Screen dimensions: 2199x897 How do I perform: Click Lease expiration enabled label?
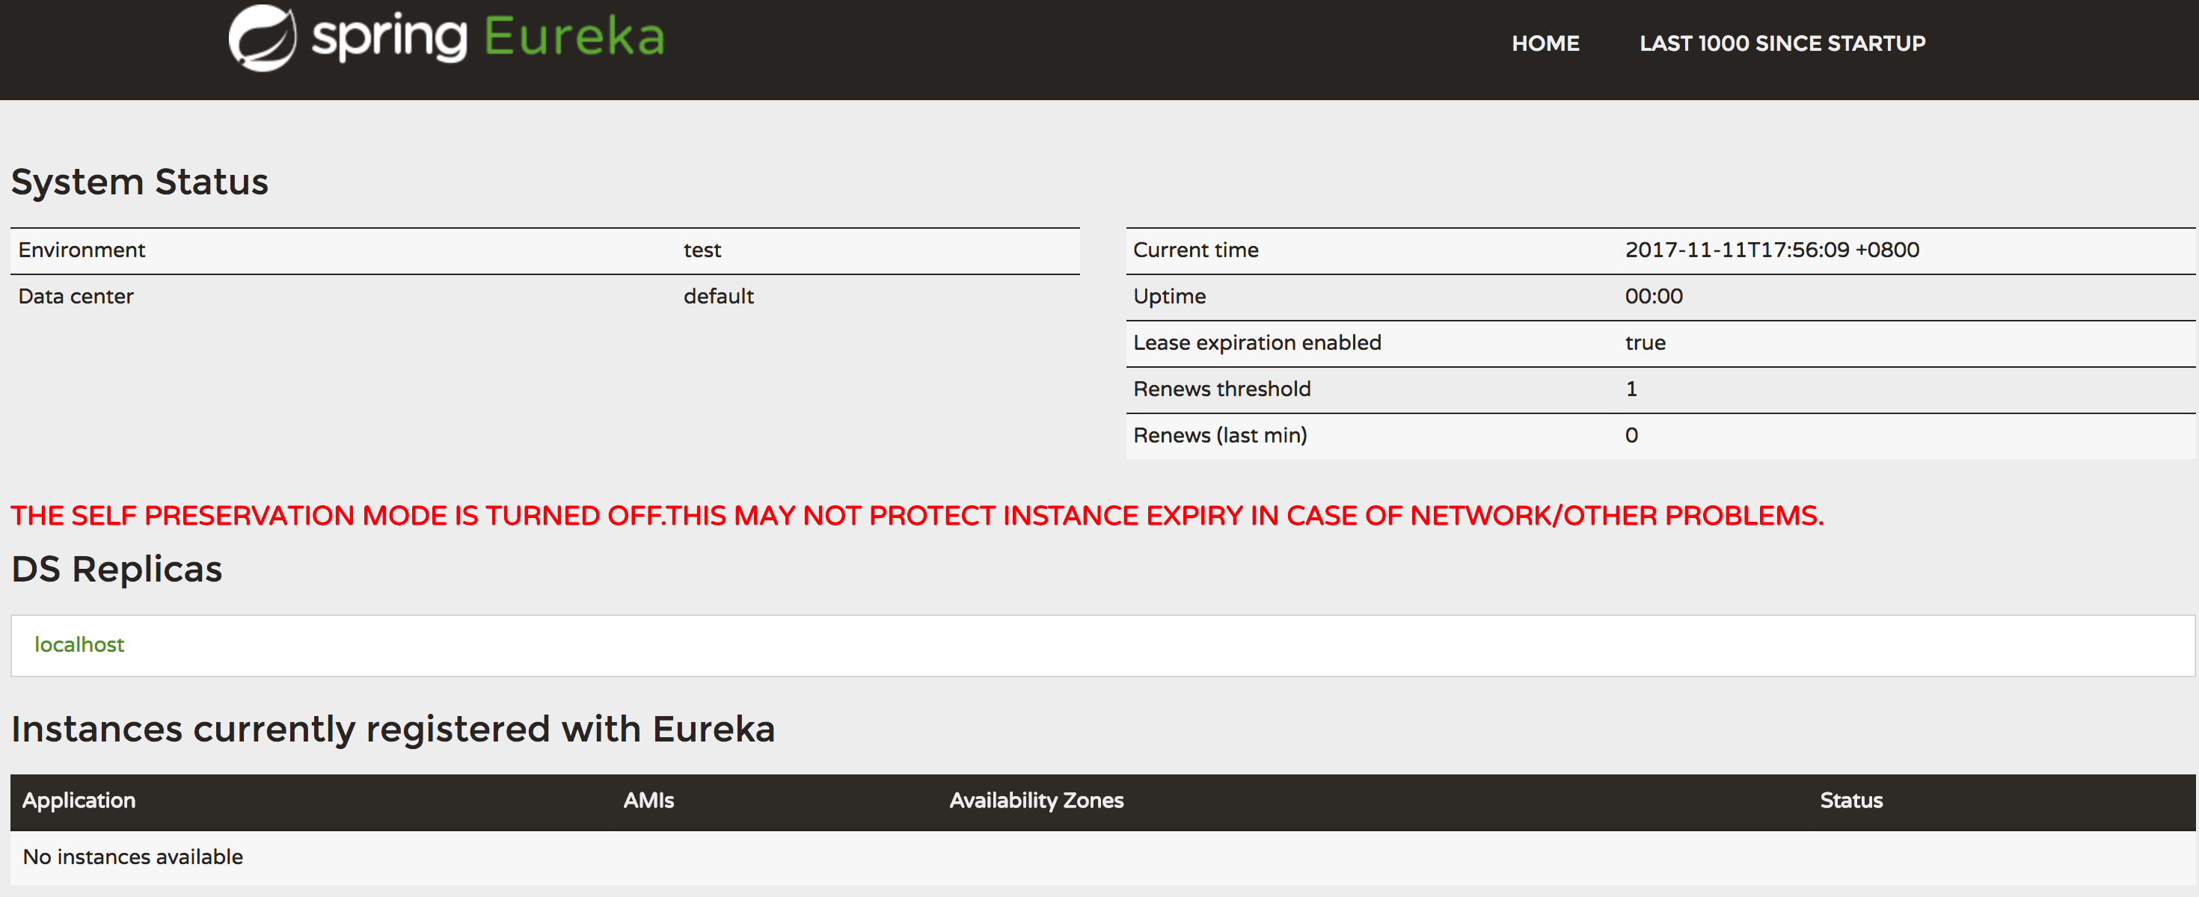coord(1257,343)
